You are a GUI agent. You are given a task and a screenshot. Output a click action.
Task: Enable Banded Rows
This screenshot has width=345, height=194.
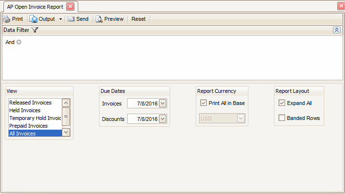click(x=282, y=118)
